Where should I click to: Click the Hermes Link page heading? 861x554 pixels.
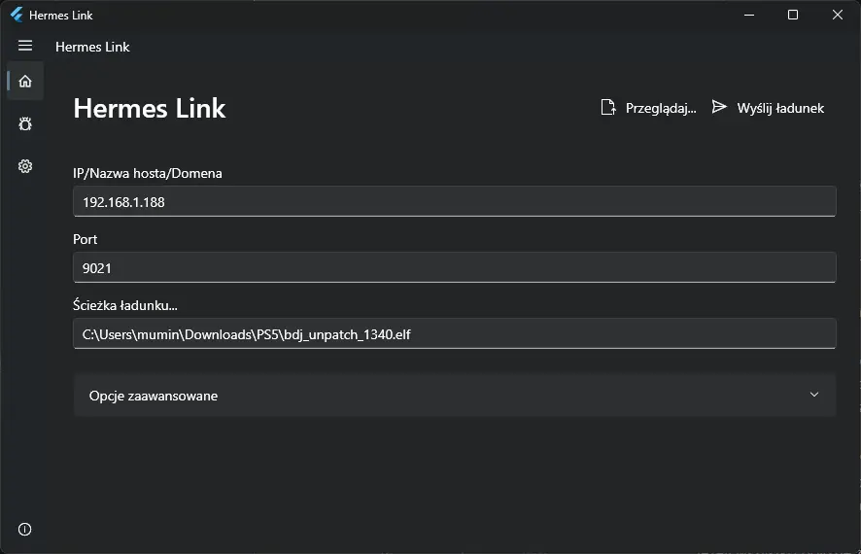pos(150,108)
